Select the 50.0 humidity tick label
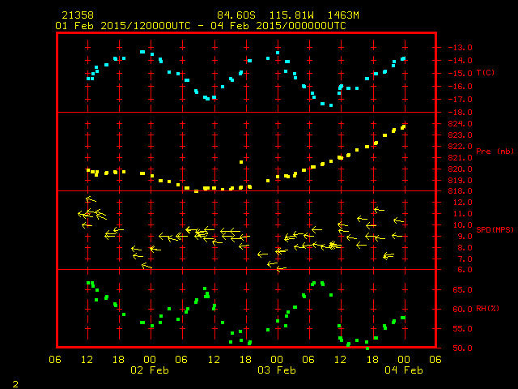This screenshot has height=389, width=518. tap(462, 348)
